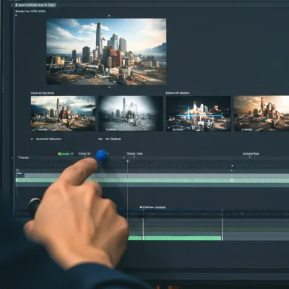This screenshot has height=289, width=289.
Task: Choose the blue neon glitch effect thumbnail
Action: click(x=199, y=113)
